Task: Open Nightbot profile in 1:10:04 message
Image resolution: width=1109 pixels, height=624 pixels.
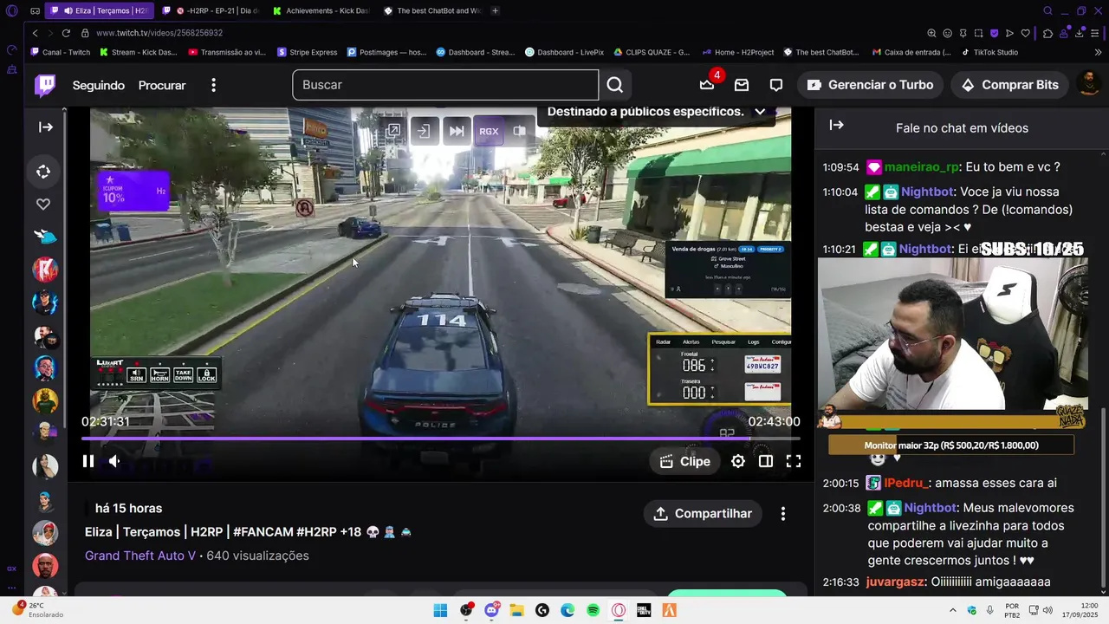Action: coord(928,192)
